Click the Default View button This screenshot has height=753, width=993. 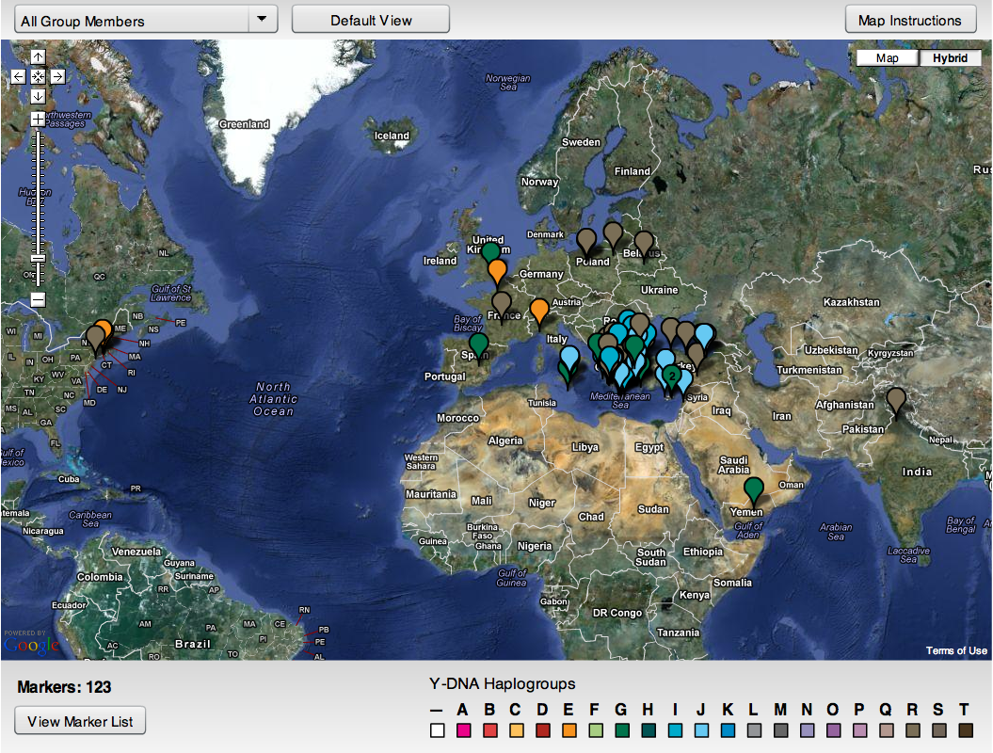point(370,18)
